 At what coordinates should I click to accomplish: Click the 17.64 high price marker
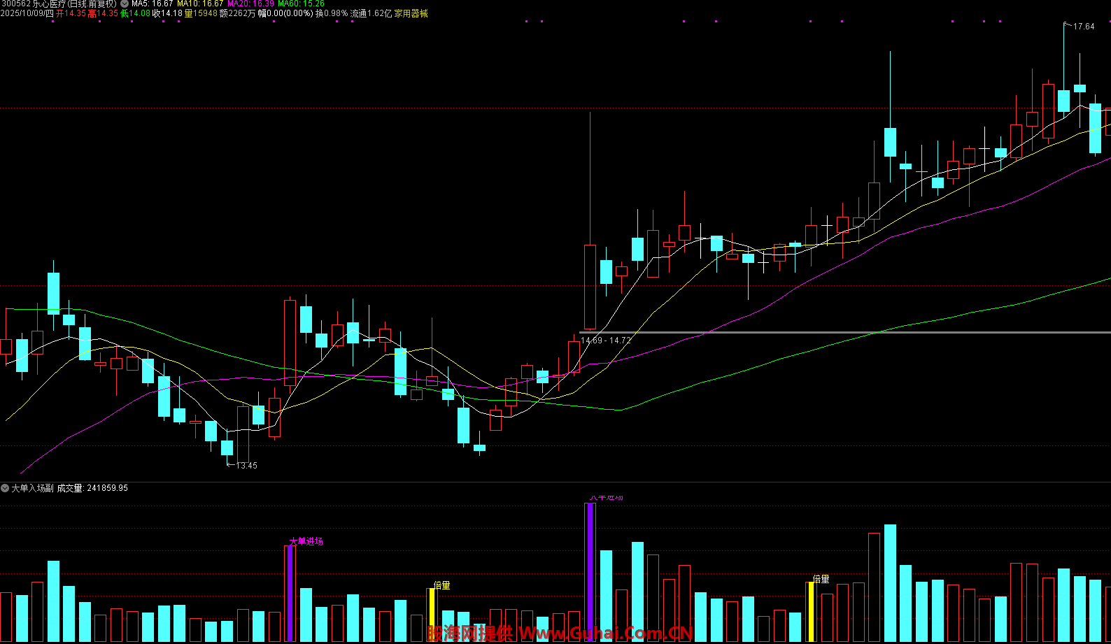point(1083,27)
